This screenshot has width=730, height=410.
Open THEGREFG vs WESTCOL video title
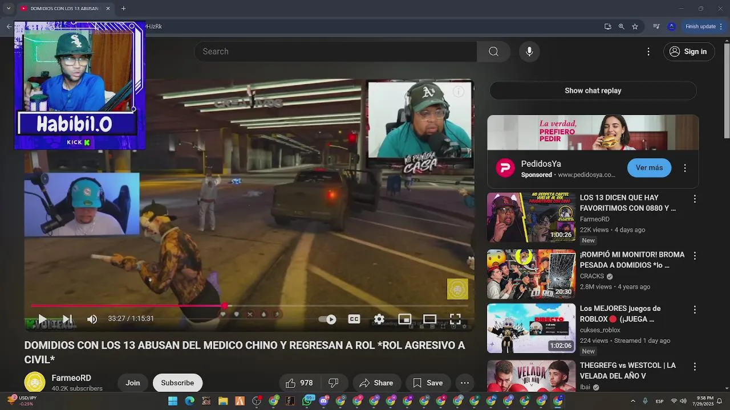point(628,371)
